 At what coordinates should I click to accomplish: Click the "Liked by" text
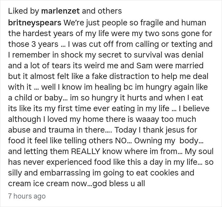tap(20, 11)
